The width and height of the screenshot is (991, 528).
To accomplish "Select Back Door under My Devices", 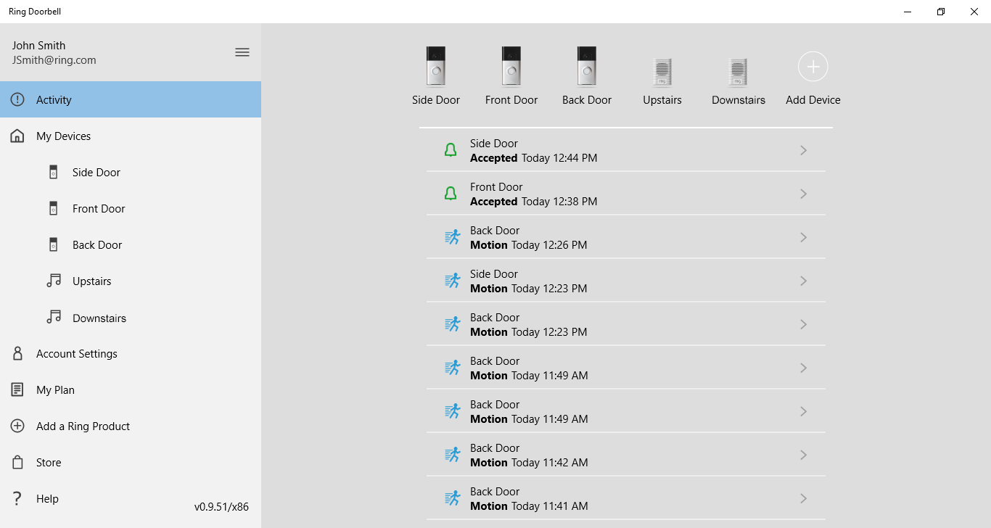I will tap(131, 244).
